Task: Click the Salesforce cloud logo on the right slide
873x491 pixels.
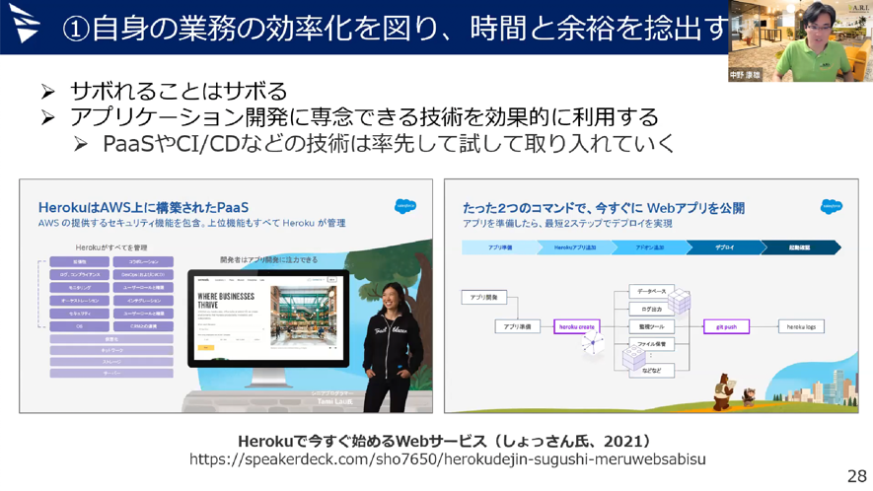Action: 831,206
